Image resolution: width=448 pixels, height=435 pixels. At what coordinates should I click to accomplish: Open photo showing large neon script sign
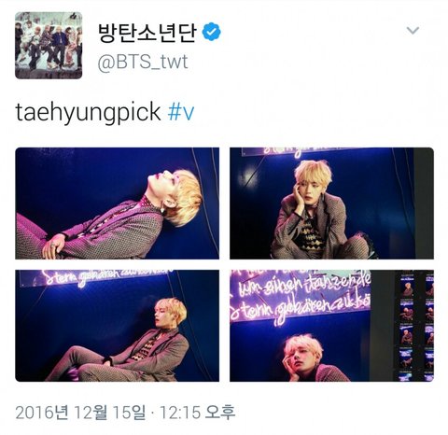coord(331,326)
